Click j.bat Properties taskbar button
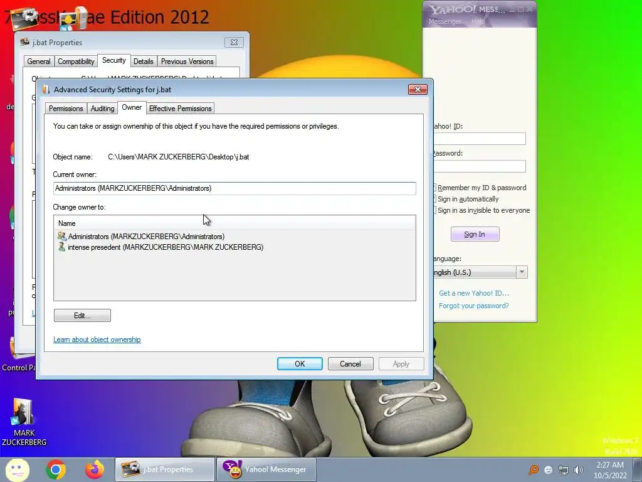The height and width of the screenshot is (482, 642). pyautogui.click(x=165, y=469)
